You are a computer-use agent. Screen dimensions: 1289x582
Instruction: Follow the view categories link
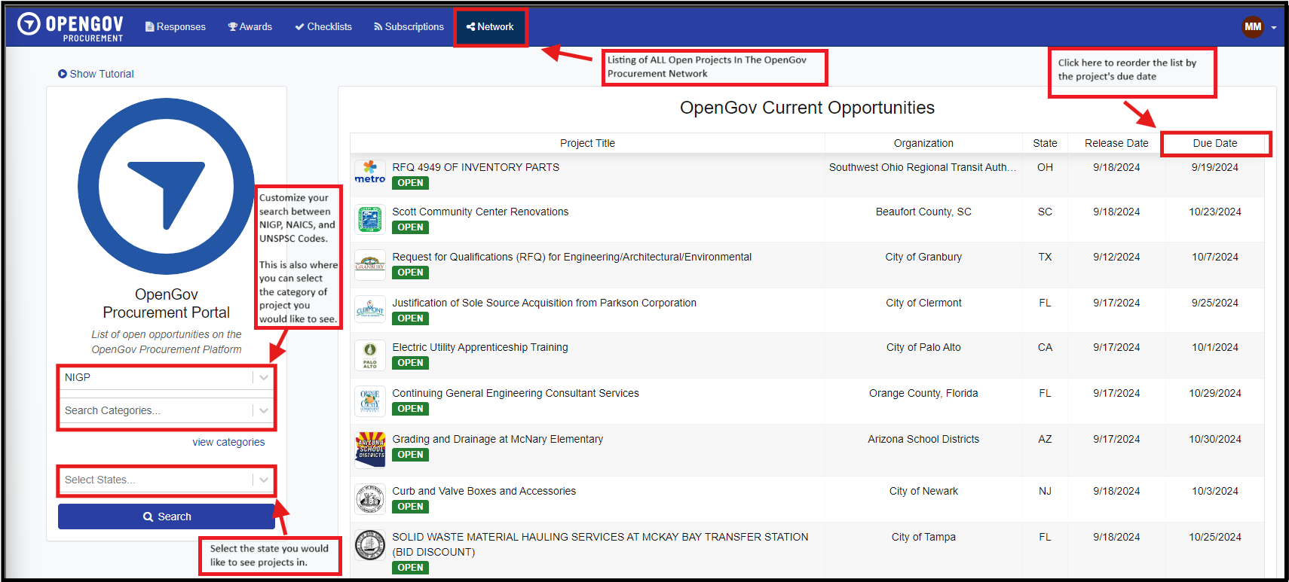pos(228,443)
